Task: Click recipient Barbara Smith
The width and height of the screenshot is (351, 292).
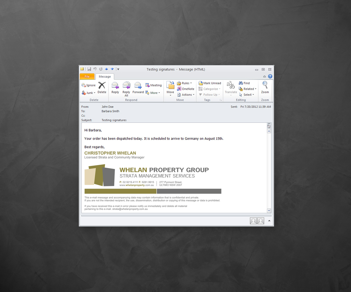Action: pos(110,111)
